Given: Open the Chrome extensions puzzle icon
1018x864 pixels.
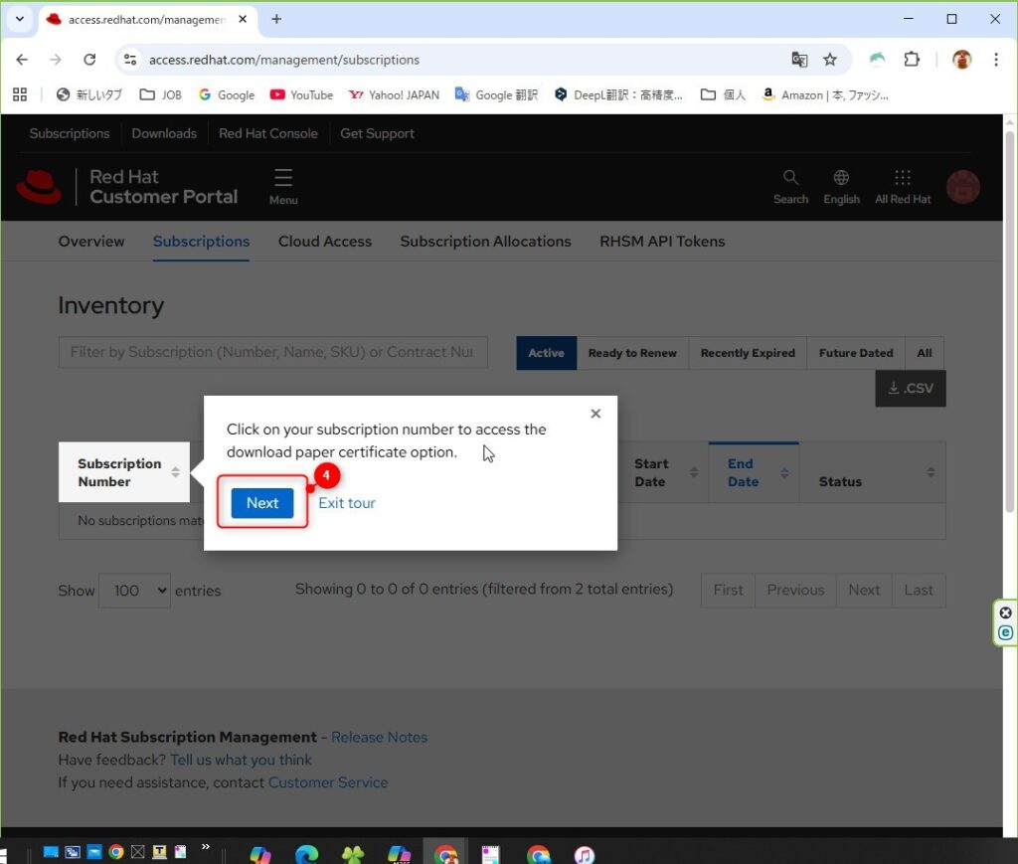Looking at the screenshot, I should [x=912, y=60].
